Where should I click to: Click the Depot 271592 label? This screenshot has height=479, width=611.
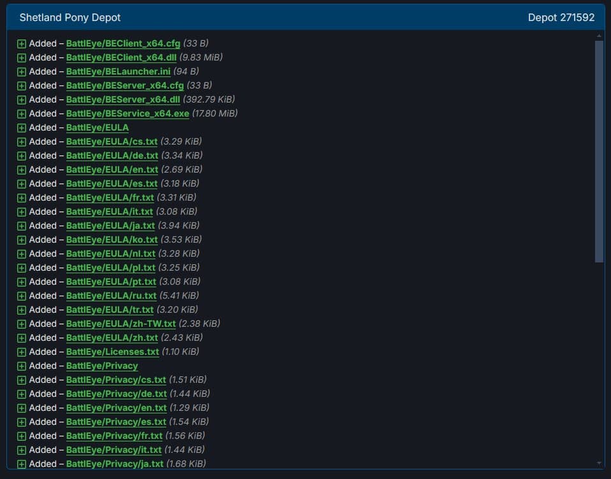pos(561,18)
